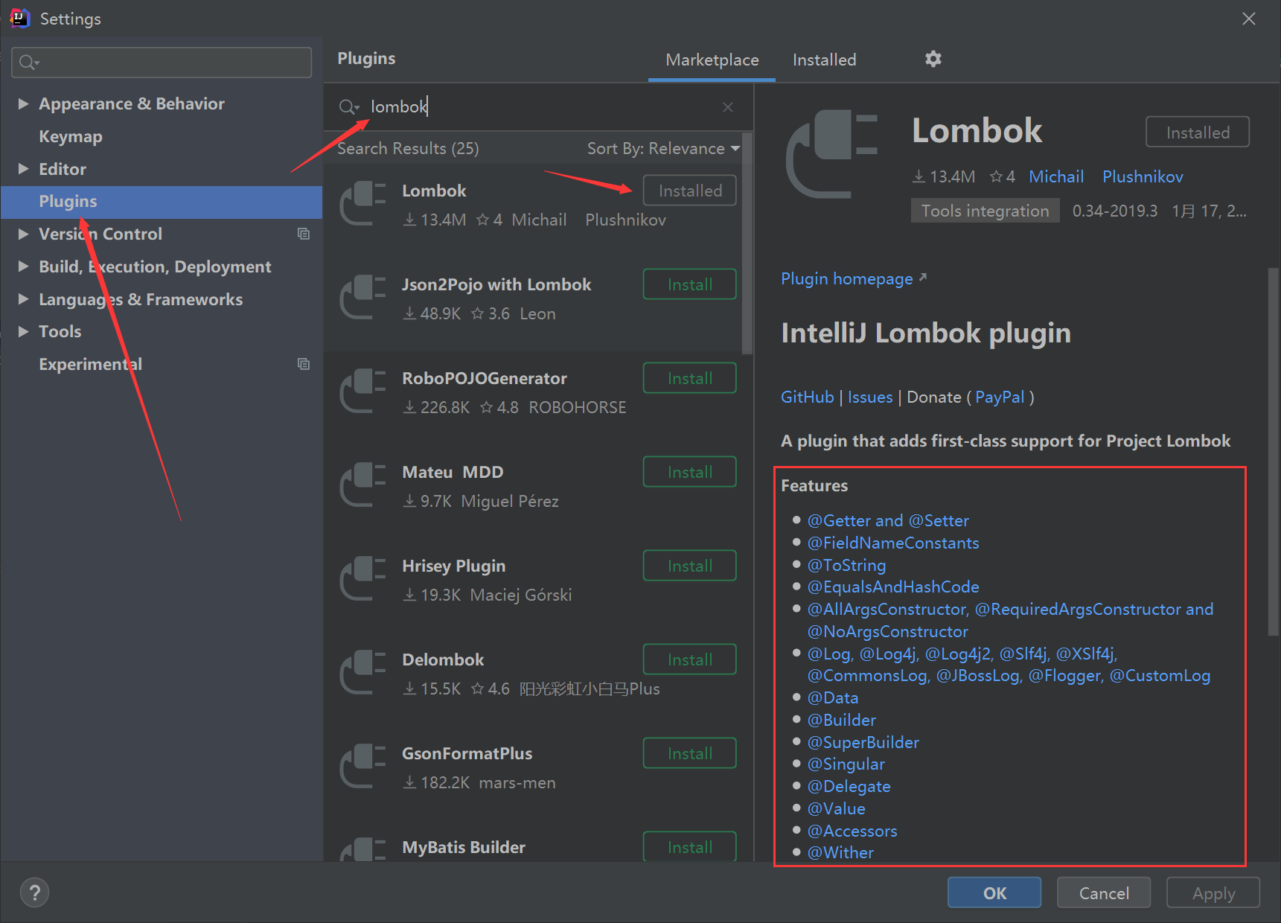Viewport: 1281px width, 923px height.
Task: Click the plugin details pane scrollbar
Action: pos(1274,452)
